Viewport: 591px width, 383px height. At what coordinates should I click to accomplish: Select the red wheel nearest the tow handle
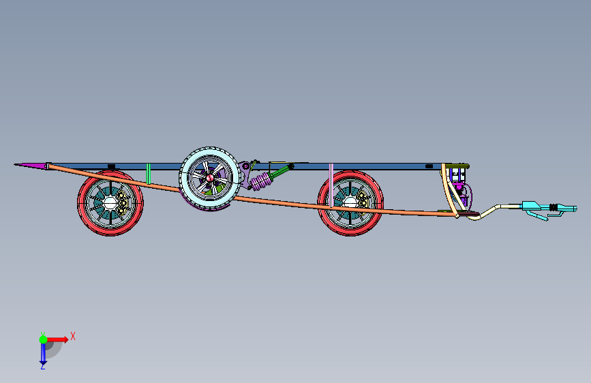[x=350, y=203]
